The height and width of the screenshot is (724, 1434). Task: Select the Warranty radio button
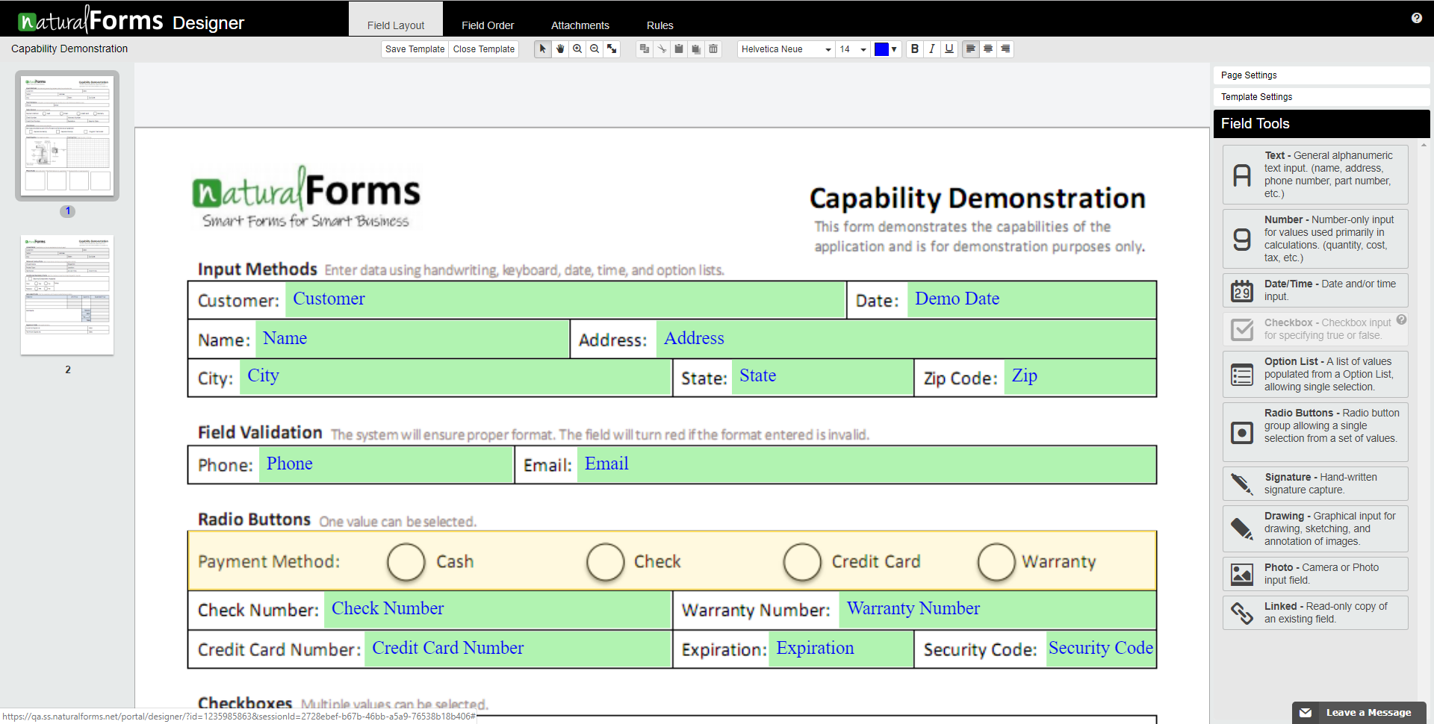(996, 562)
